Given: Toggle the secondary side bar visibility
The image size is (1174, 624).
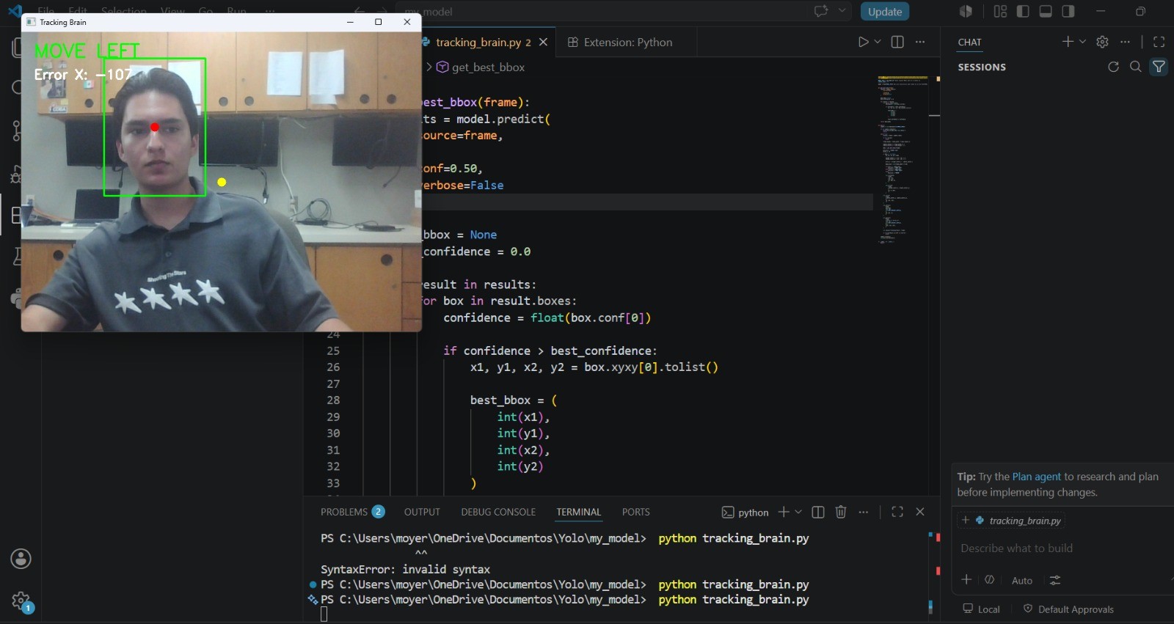Looking at the screenshot, I should (1068, 11).
